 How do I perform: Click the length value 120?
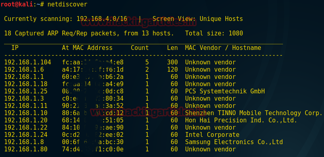coord(172,70)
